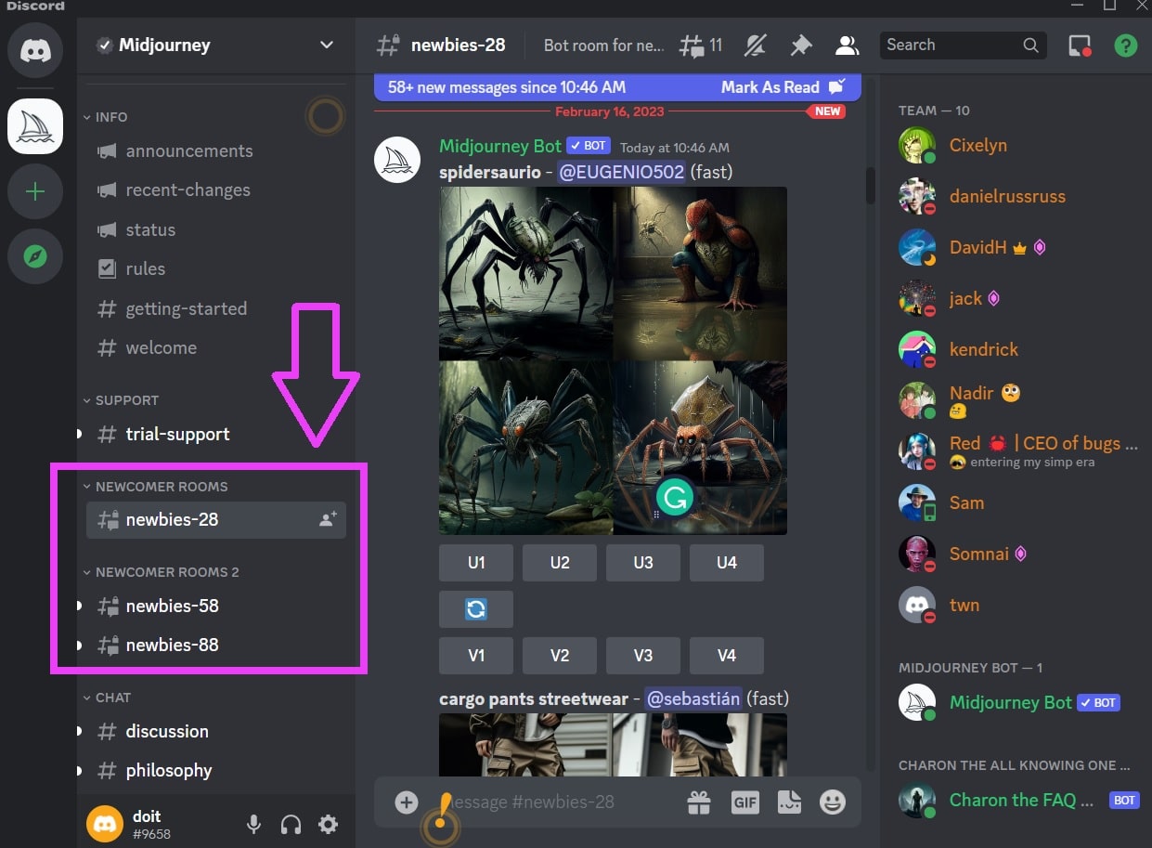Collapse the CHAT category
The height and width of the screenshot is (848, 1152).
point(107,698)
